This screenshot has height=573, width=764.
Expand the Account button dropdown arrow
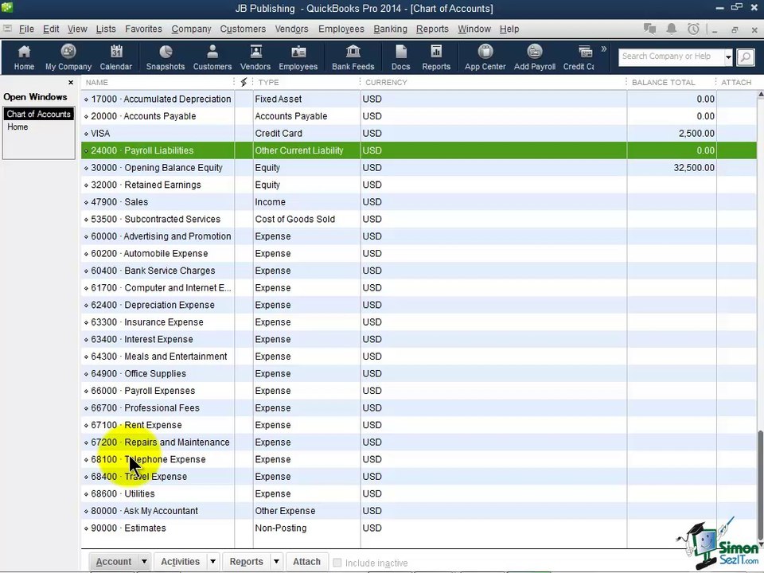click(x=144, y=562)
